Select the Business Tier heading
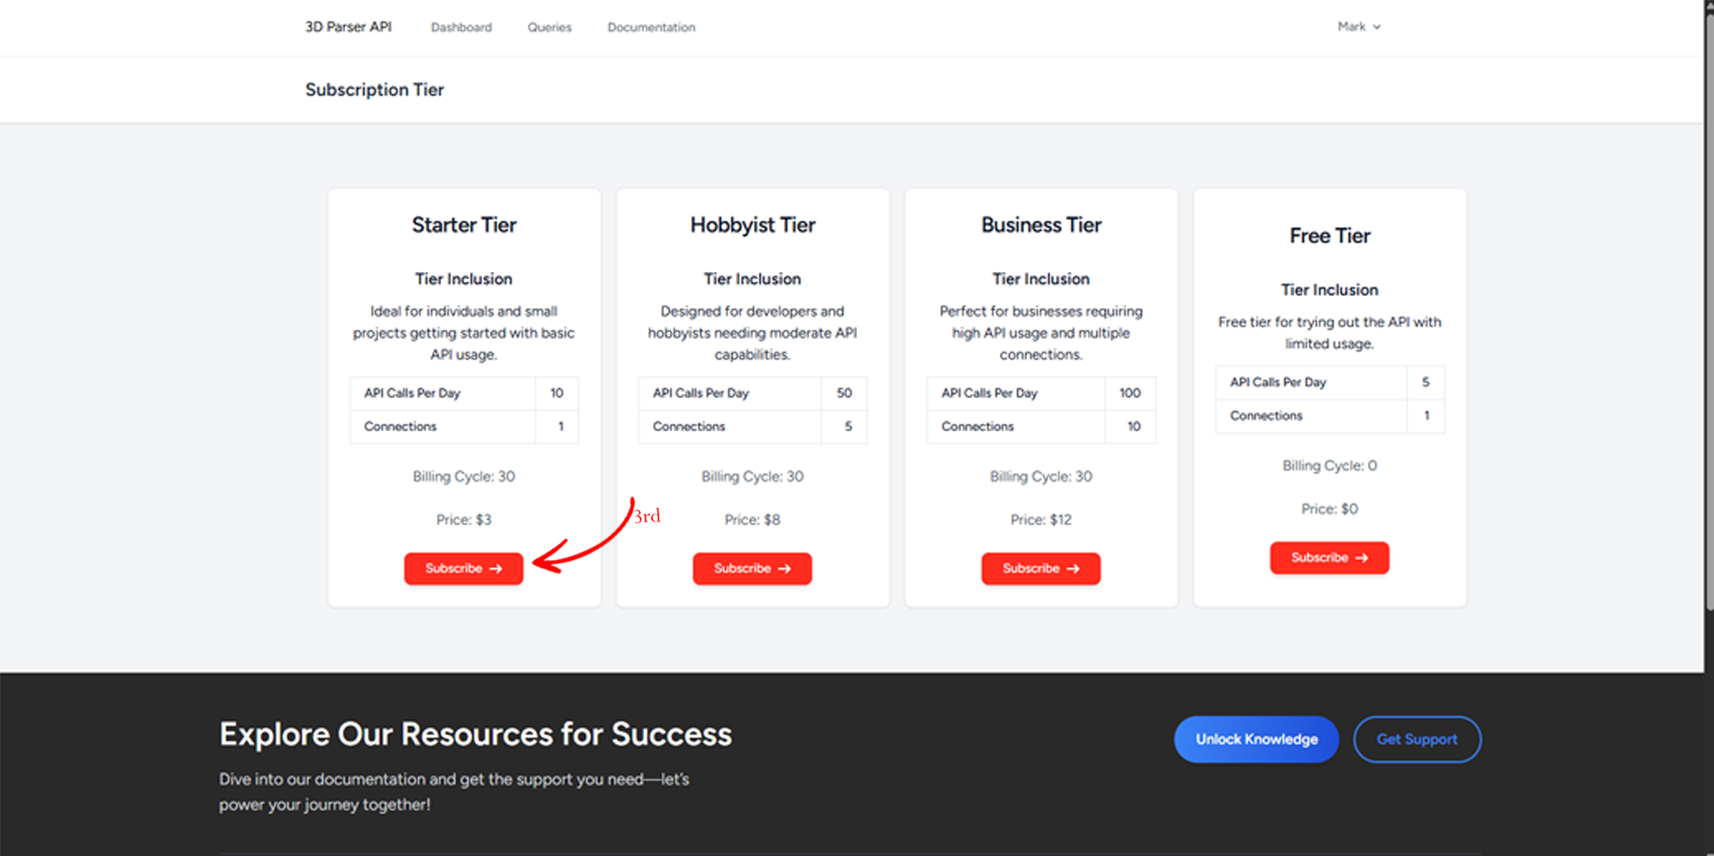The width and height of the screenshot is (1714, 856). [1041, 225]
